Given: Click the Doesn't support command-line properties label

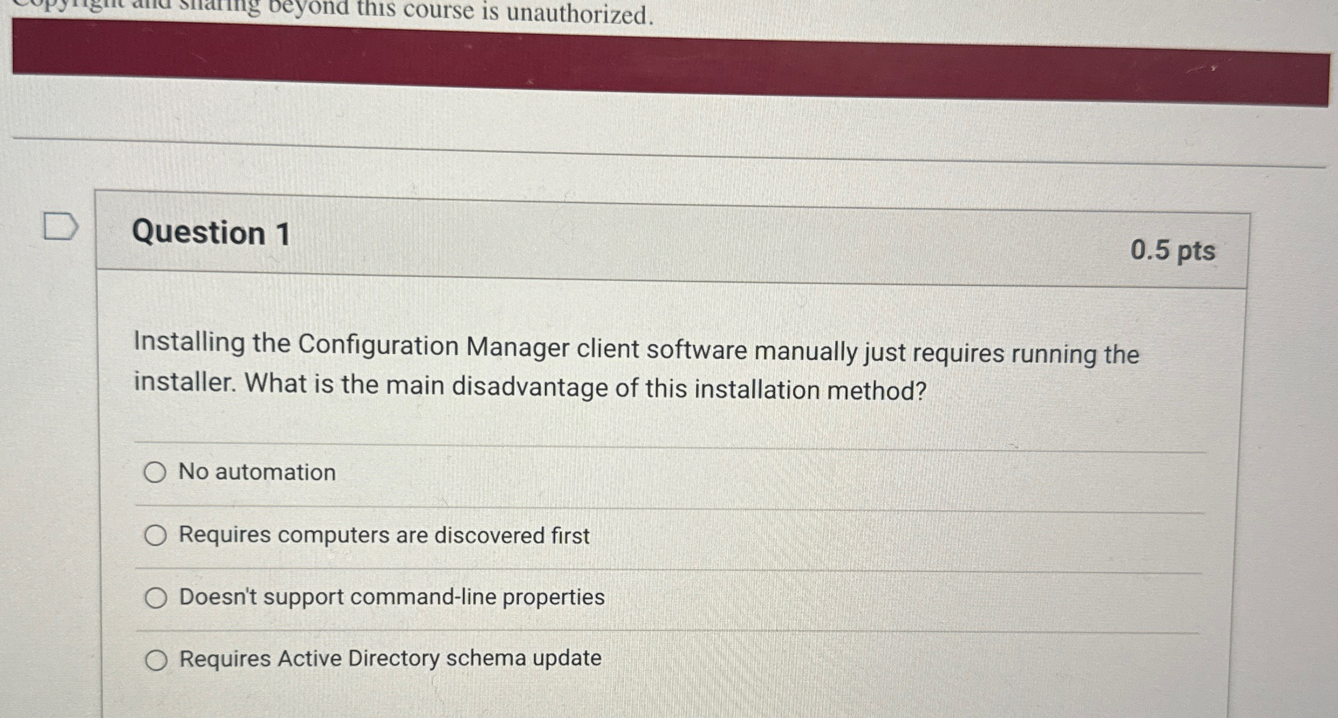Looking at the screenshot, I should click(391, 598).
